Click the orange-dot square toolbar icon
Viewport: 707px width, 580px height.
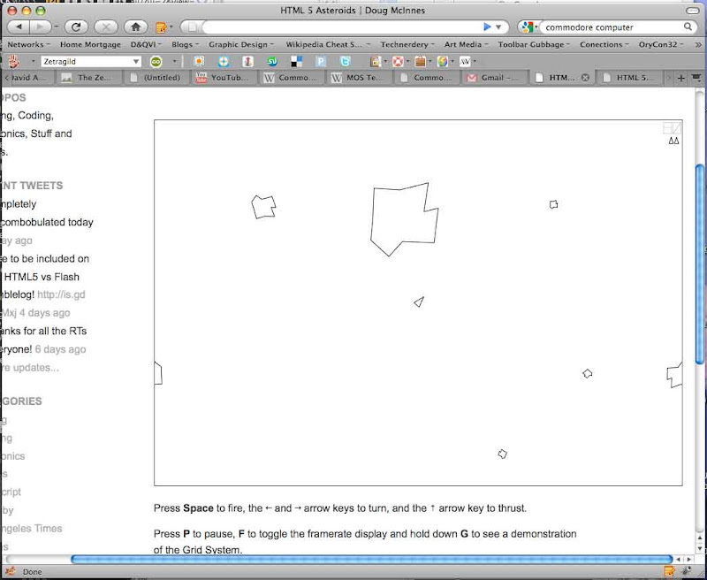(x=199, y=61)
